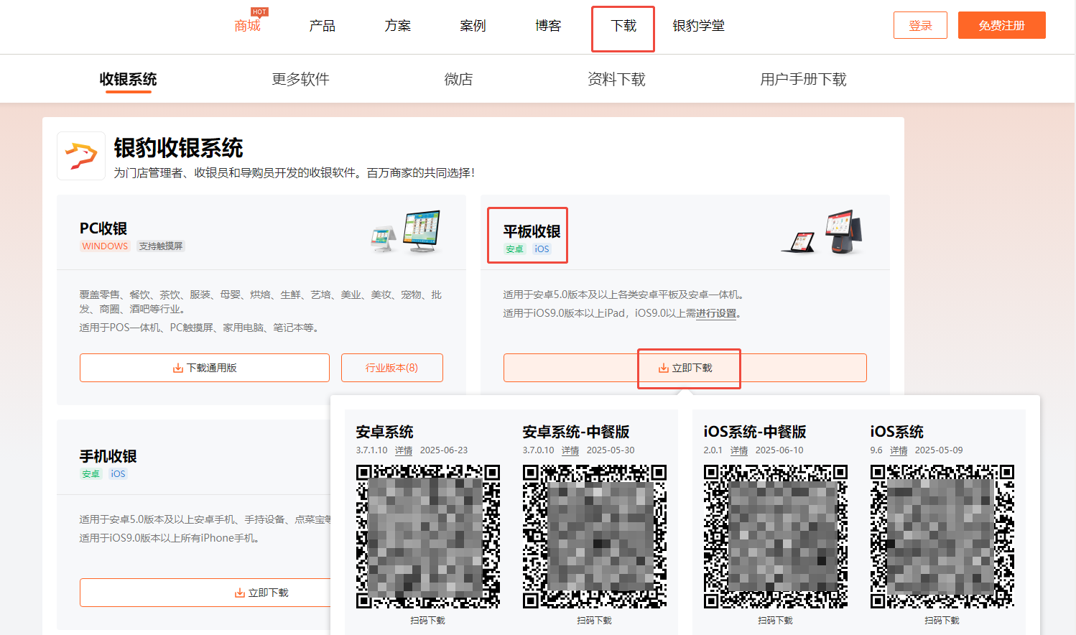Click the PC收银 monitor device image
This screenshot has height=635, width=1076.
click(407, 231)
